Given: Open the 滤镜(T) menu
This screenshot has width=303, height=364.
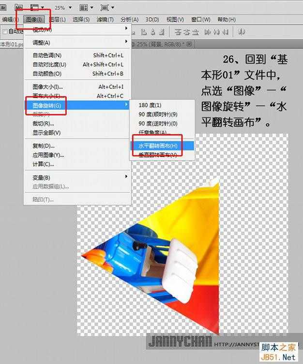Looking at the screenshot, I should 105,19.
